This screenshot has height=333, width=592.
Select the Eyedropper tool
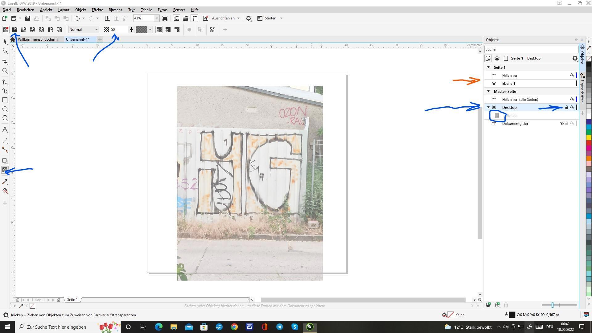point(5,182)
